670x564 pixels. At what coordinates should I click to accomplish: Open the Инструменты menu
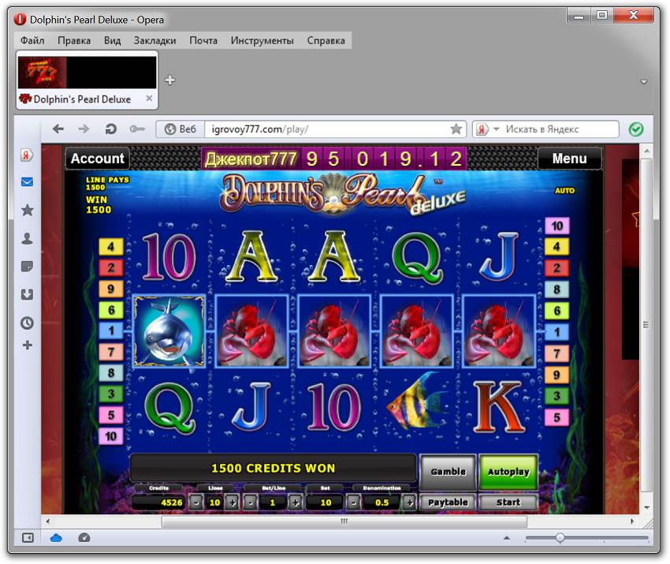262,40
